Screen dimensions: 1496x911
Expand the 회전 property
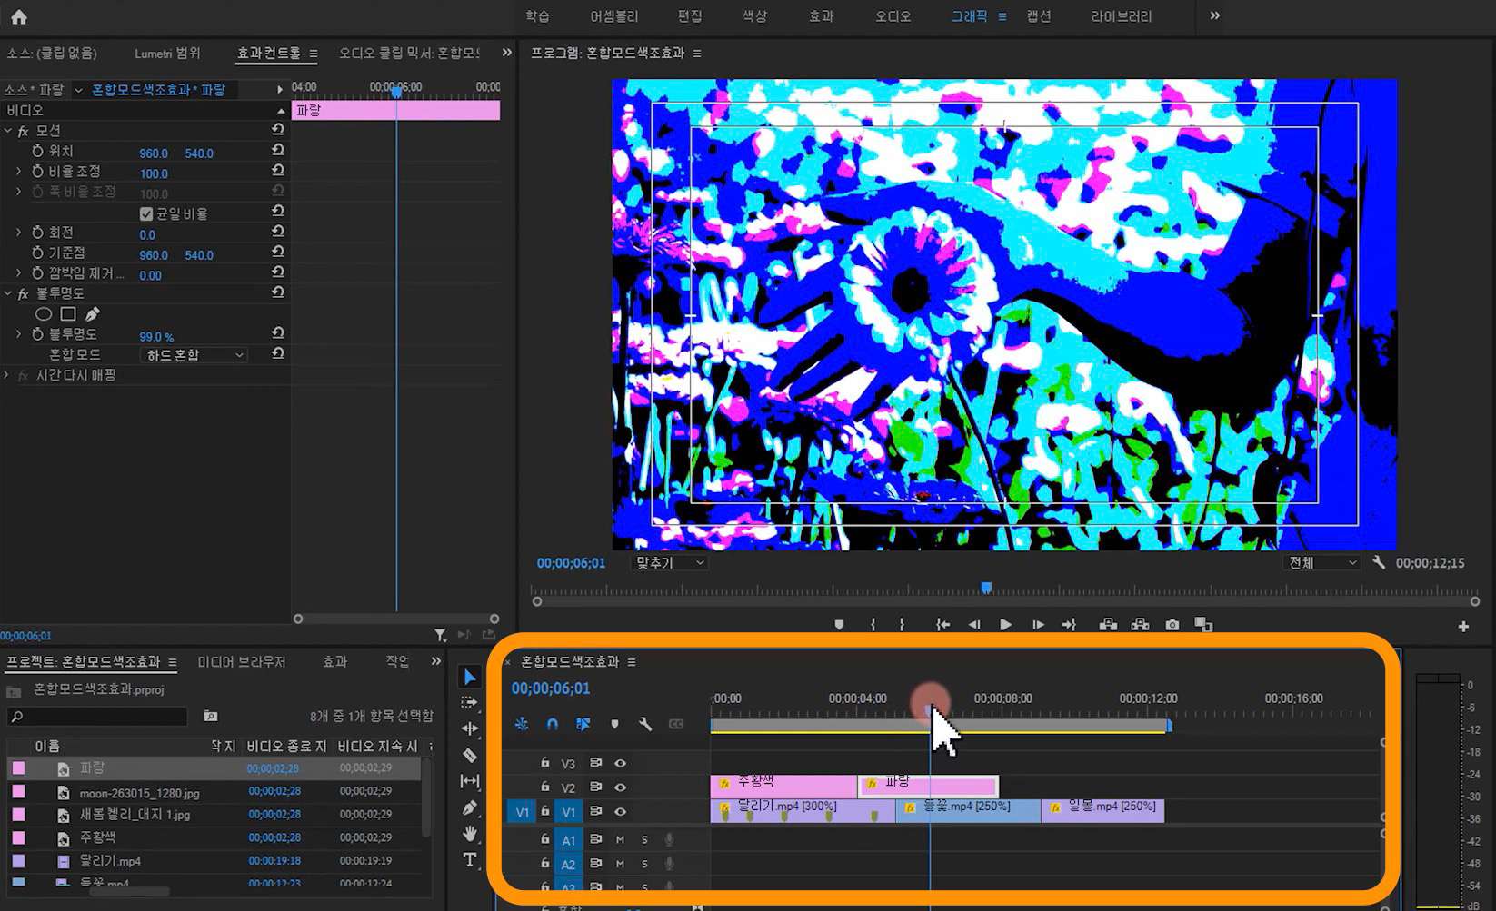[19, 233]
